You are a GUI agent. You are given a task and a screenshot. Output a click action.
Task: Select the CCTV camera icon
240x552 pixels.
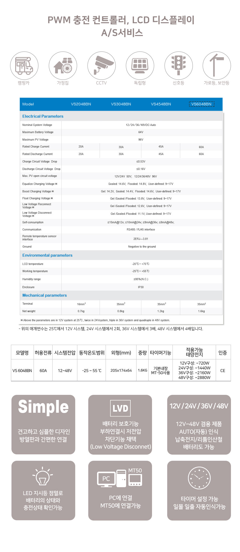(101, 66)
